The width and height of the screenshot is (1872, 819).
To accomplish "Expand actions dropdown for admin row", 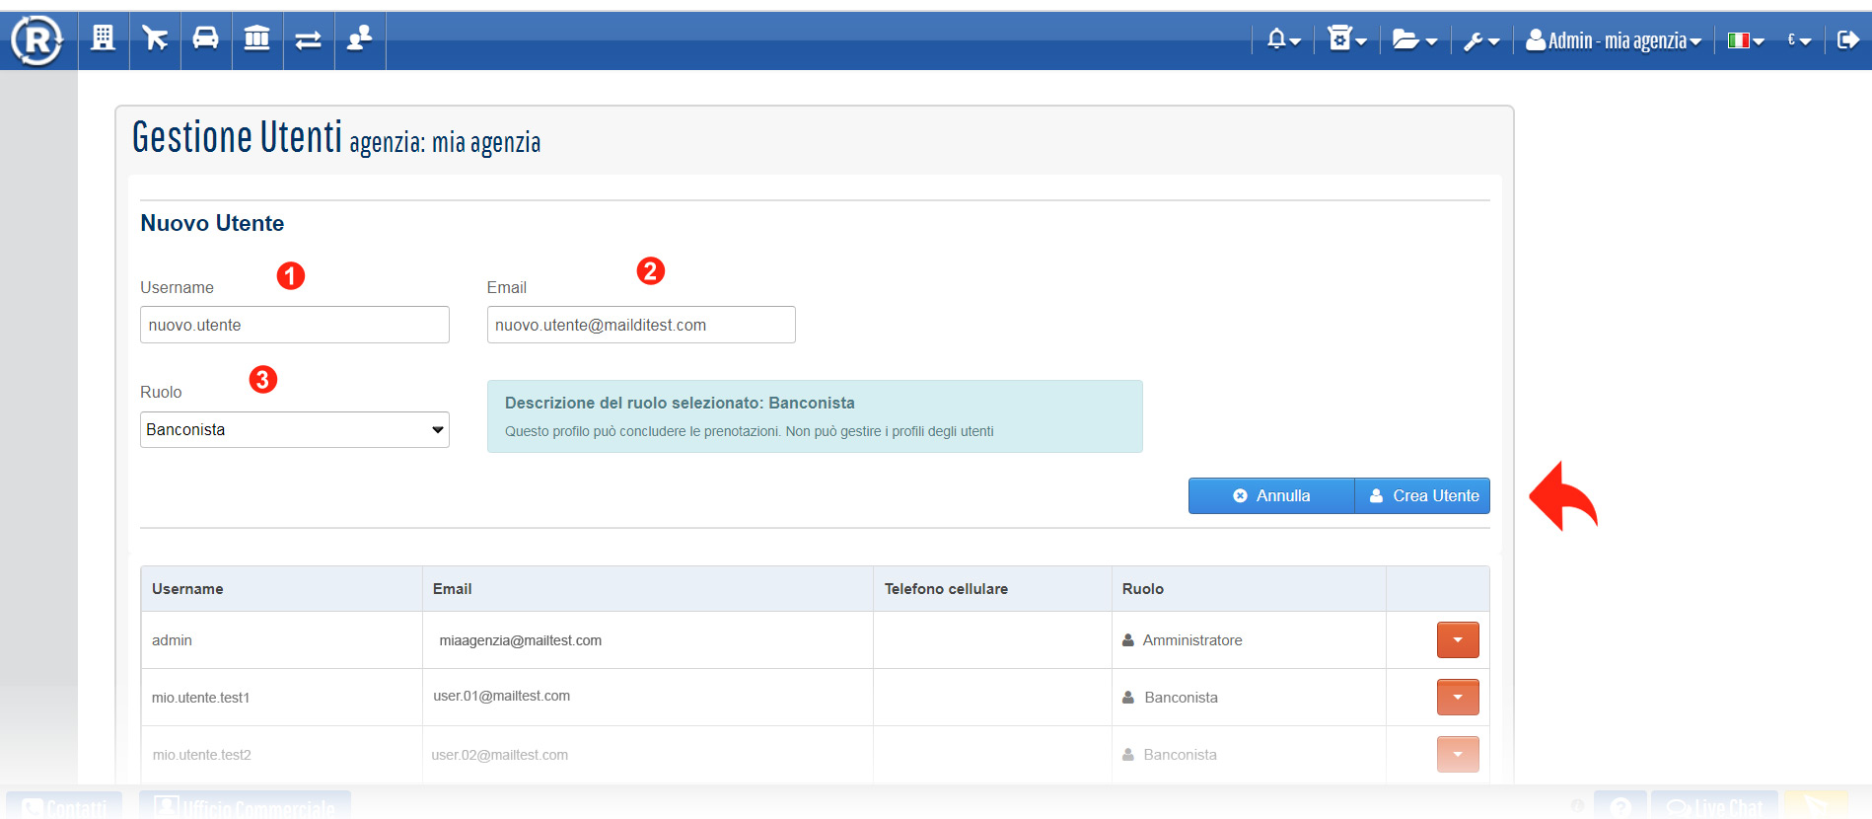I will coord(1457,640).
